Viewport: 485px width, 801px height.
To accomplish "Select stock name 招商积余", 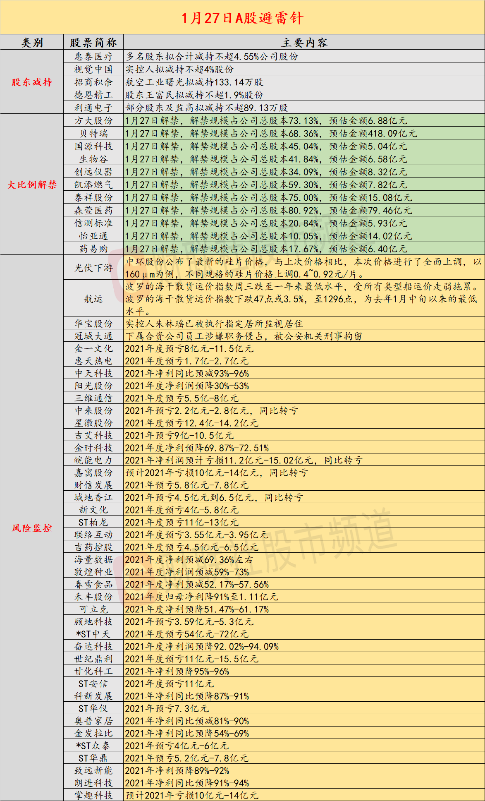I will [93, 82].
